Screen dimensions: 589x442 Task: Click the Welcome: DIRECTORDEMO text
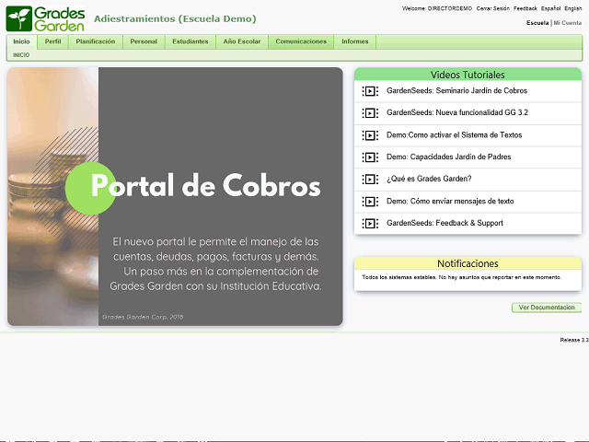click(x=437, y=8)
